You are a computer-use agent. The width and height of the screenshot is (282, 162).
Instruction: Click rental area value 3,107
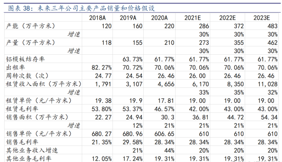point(134,84)
